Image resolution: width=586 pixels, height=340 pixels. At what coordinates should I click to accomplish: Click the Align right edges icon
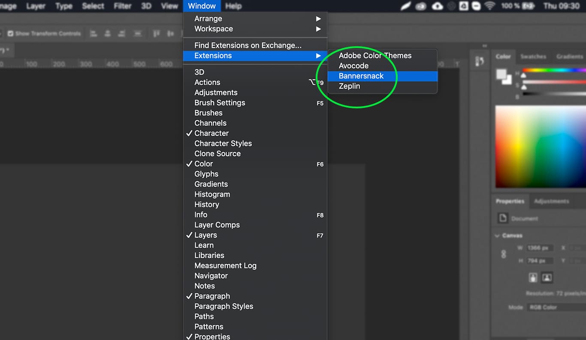pyautogui.click(x=123, y=33)
